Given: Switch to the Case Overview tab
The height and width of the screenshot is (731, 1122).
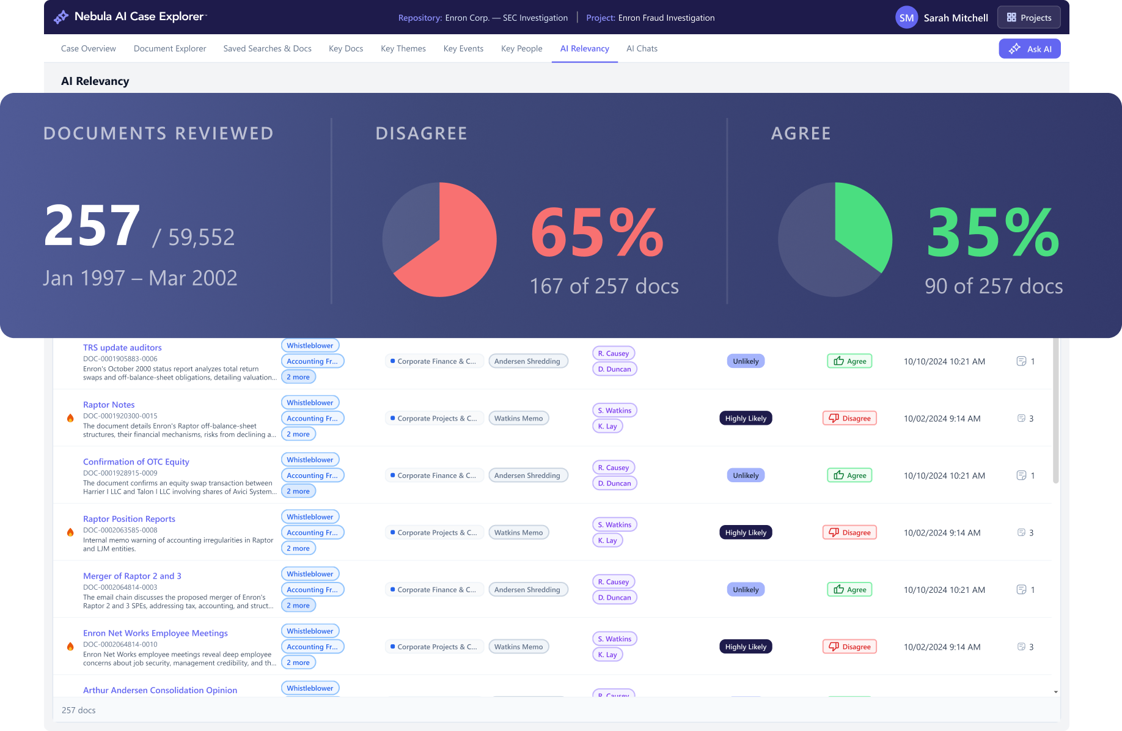Looking at the screenshot, I should (x=89, y=48).
